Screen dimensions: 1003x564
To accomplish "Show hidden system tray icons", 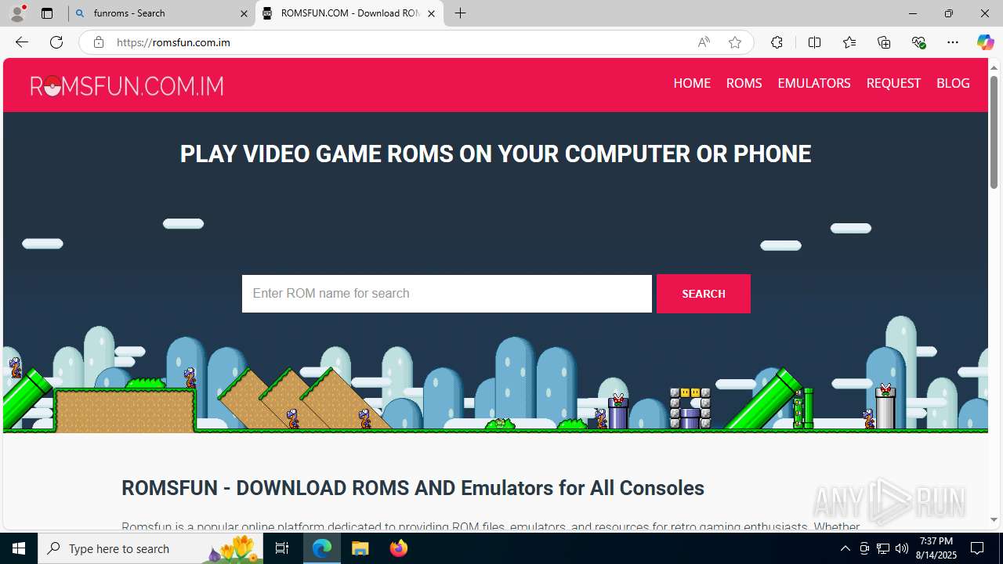I will tap(845, 548).
